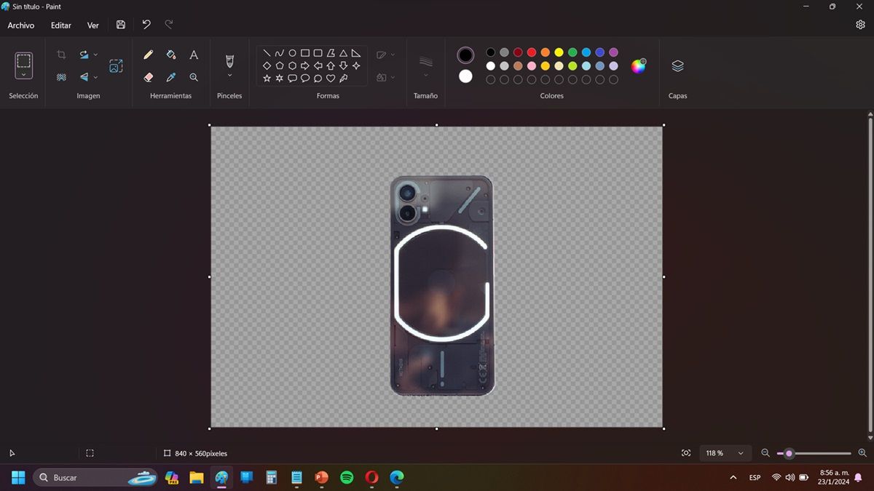Select the Color picker eyedropper tool
This screenshot has width=874, height=491.
pyautogui.click(x=171, y=77)
